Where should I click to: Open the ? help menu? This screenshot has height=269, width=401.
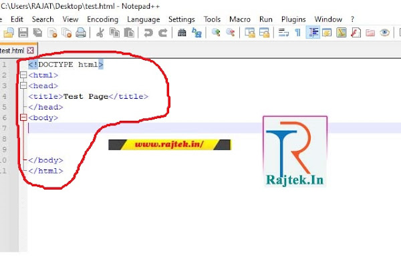(352, 19)
